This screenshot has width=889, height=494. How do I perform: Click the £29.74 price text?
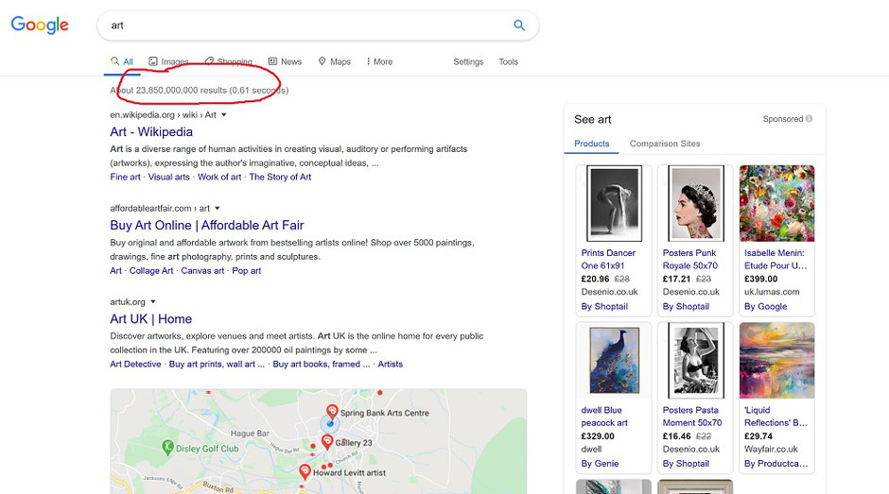[x=758, y=436]
